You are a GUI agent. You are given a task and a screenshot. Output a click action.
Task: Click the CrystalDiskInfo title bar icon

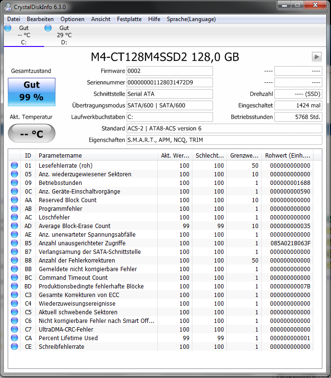tap(8, 7)
